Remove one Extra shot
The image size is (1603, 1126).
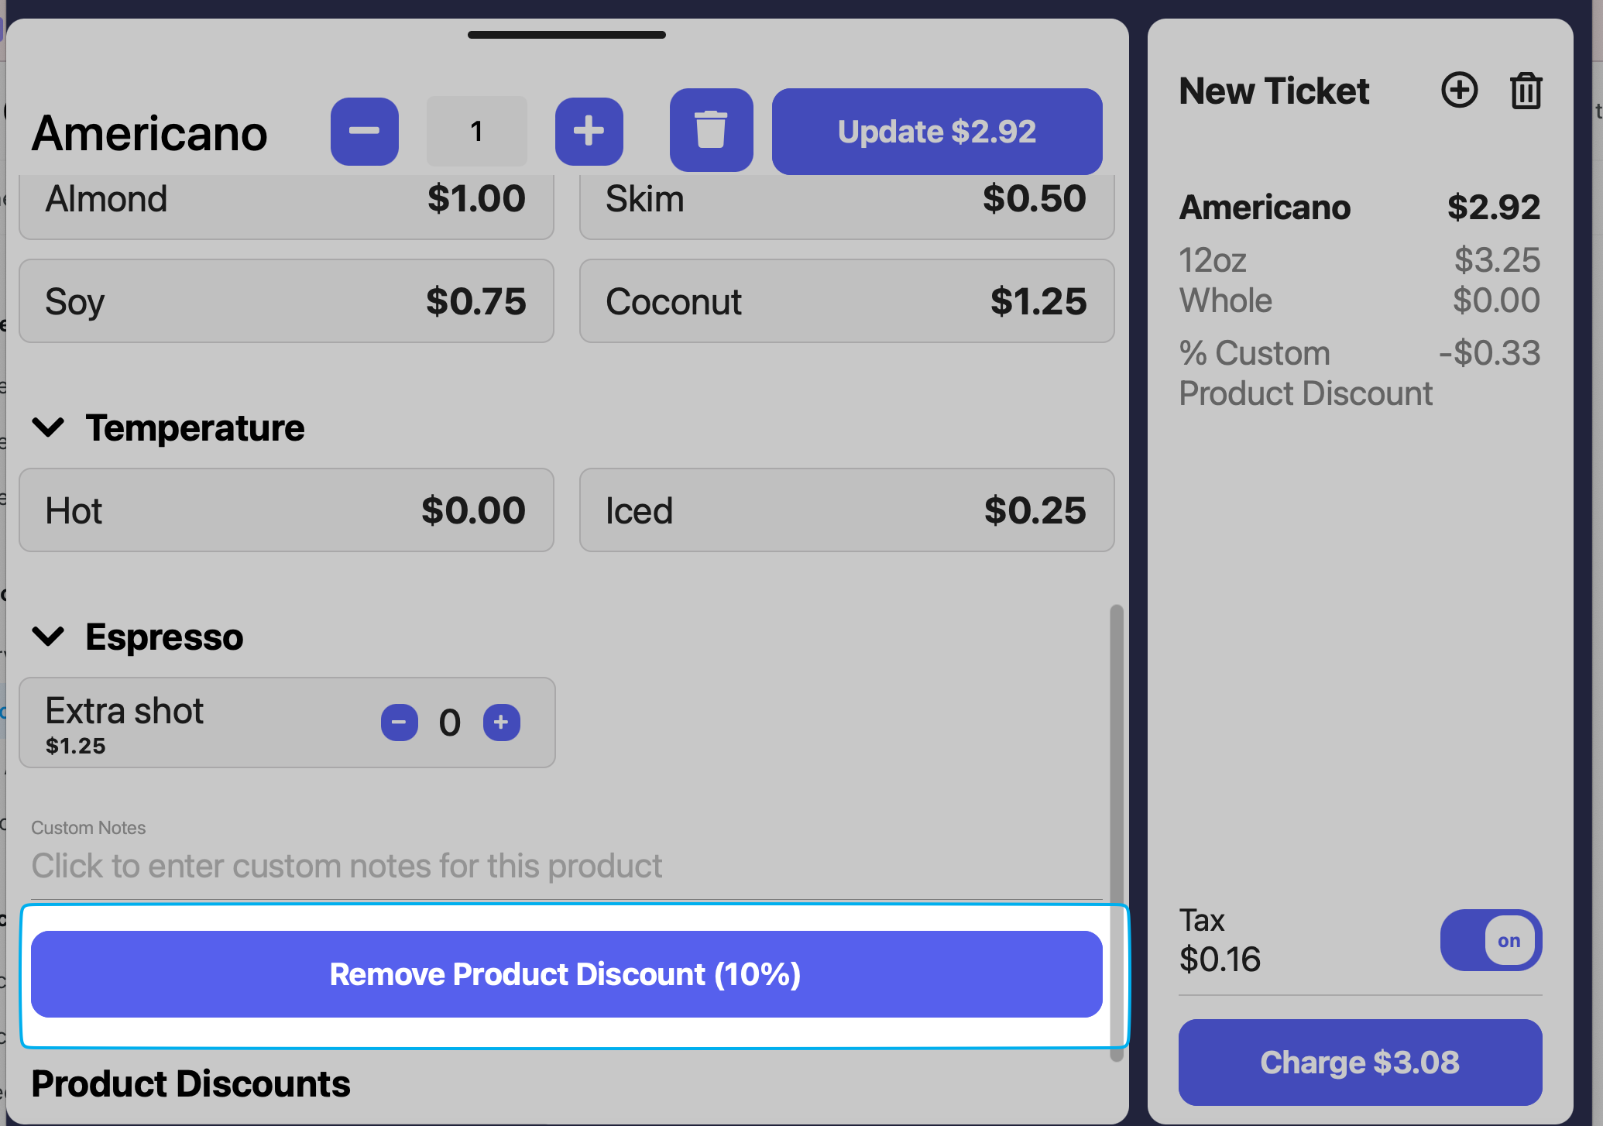pos(399,723)
